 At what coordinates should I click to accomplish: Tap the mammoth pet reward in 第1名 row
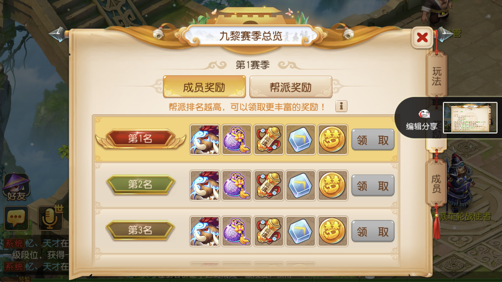205,140
